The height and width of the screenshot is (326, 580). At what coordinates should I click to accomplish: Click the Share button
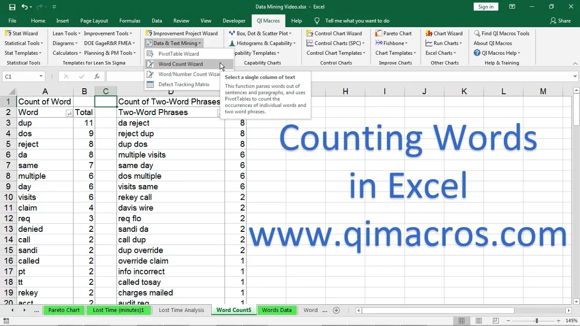coord(560,21)
